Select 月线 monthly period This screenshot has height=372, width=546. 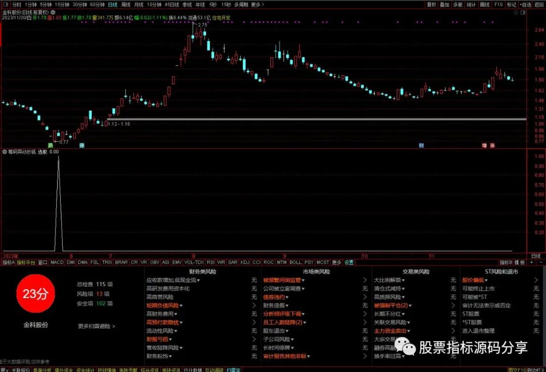coord(139,5)
